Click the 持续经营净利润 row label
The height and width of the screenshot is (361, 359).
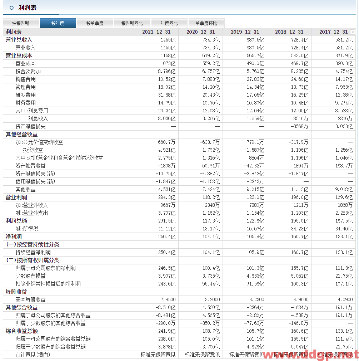tap(33, 252)
